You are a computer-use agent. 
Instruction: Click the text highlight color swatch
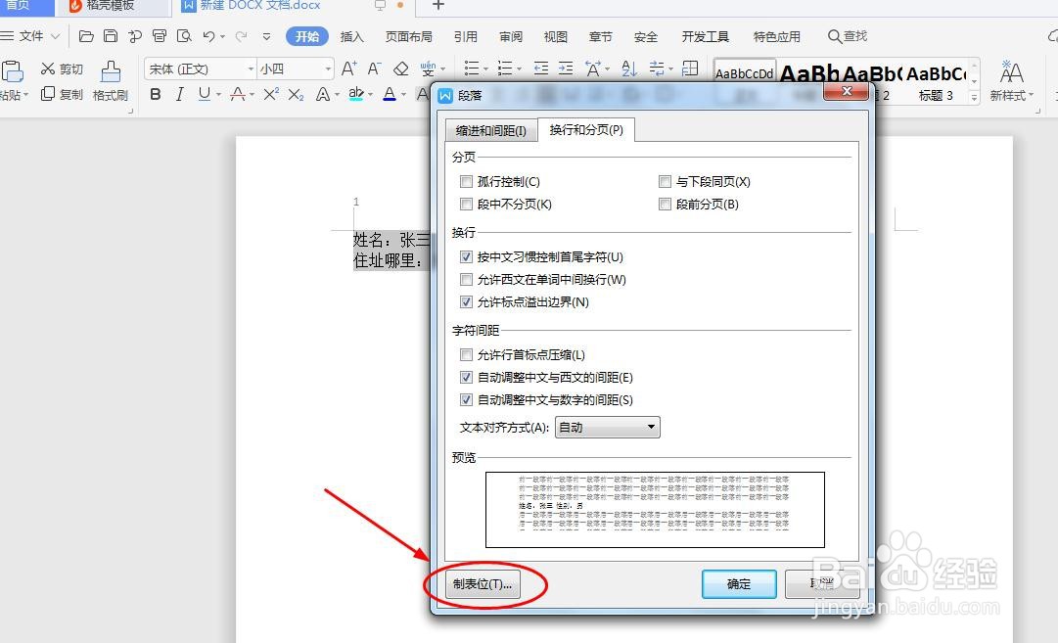[x=356, y=95]
